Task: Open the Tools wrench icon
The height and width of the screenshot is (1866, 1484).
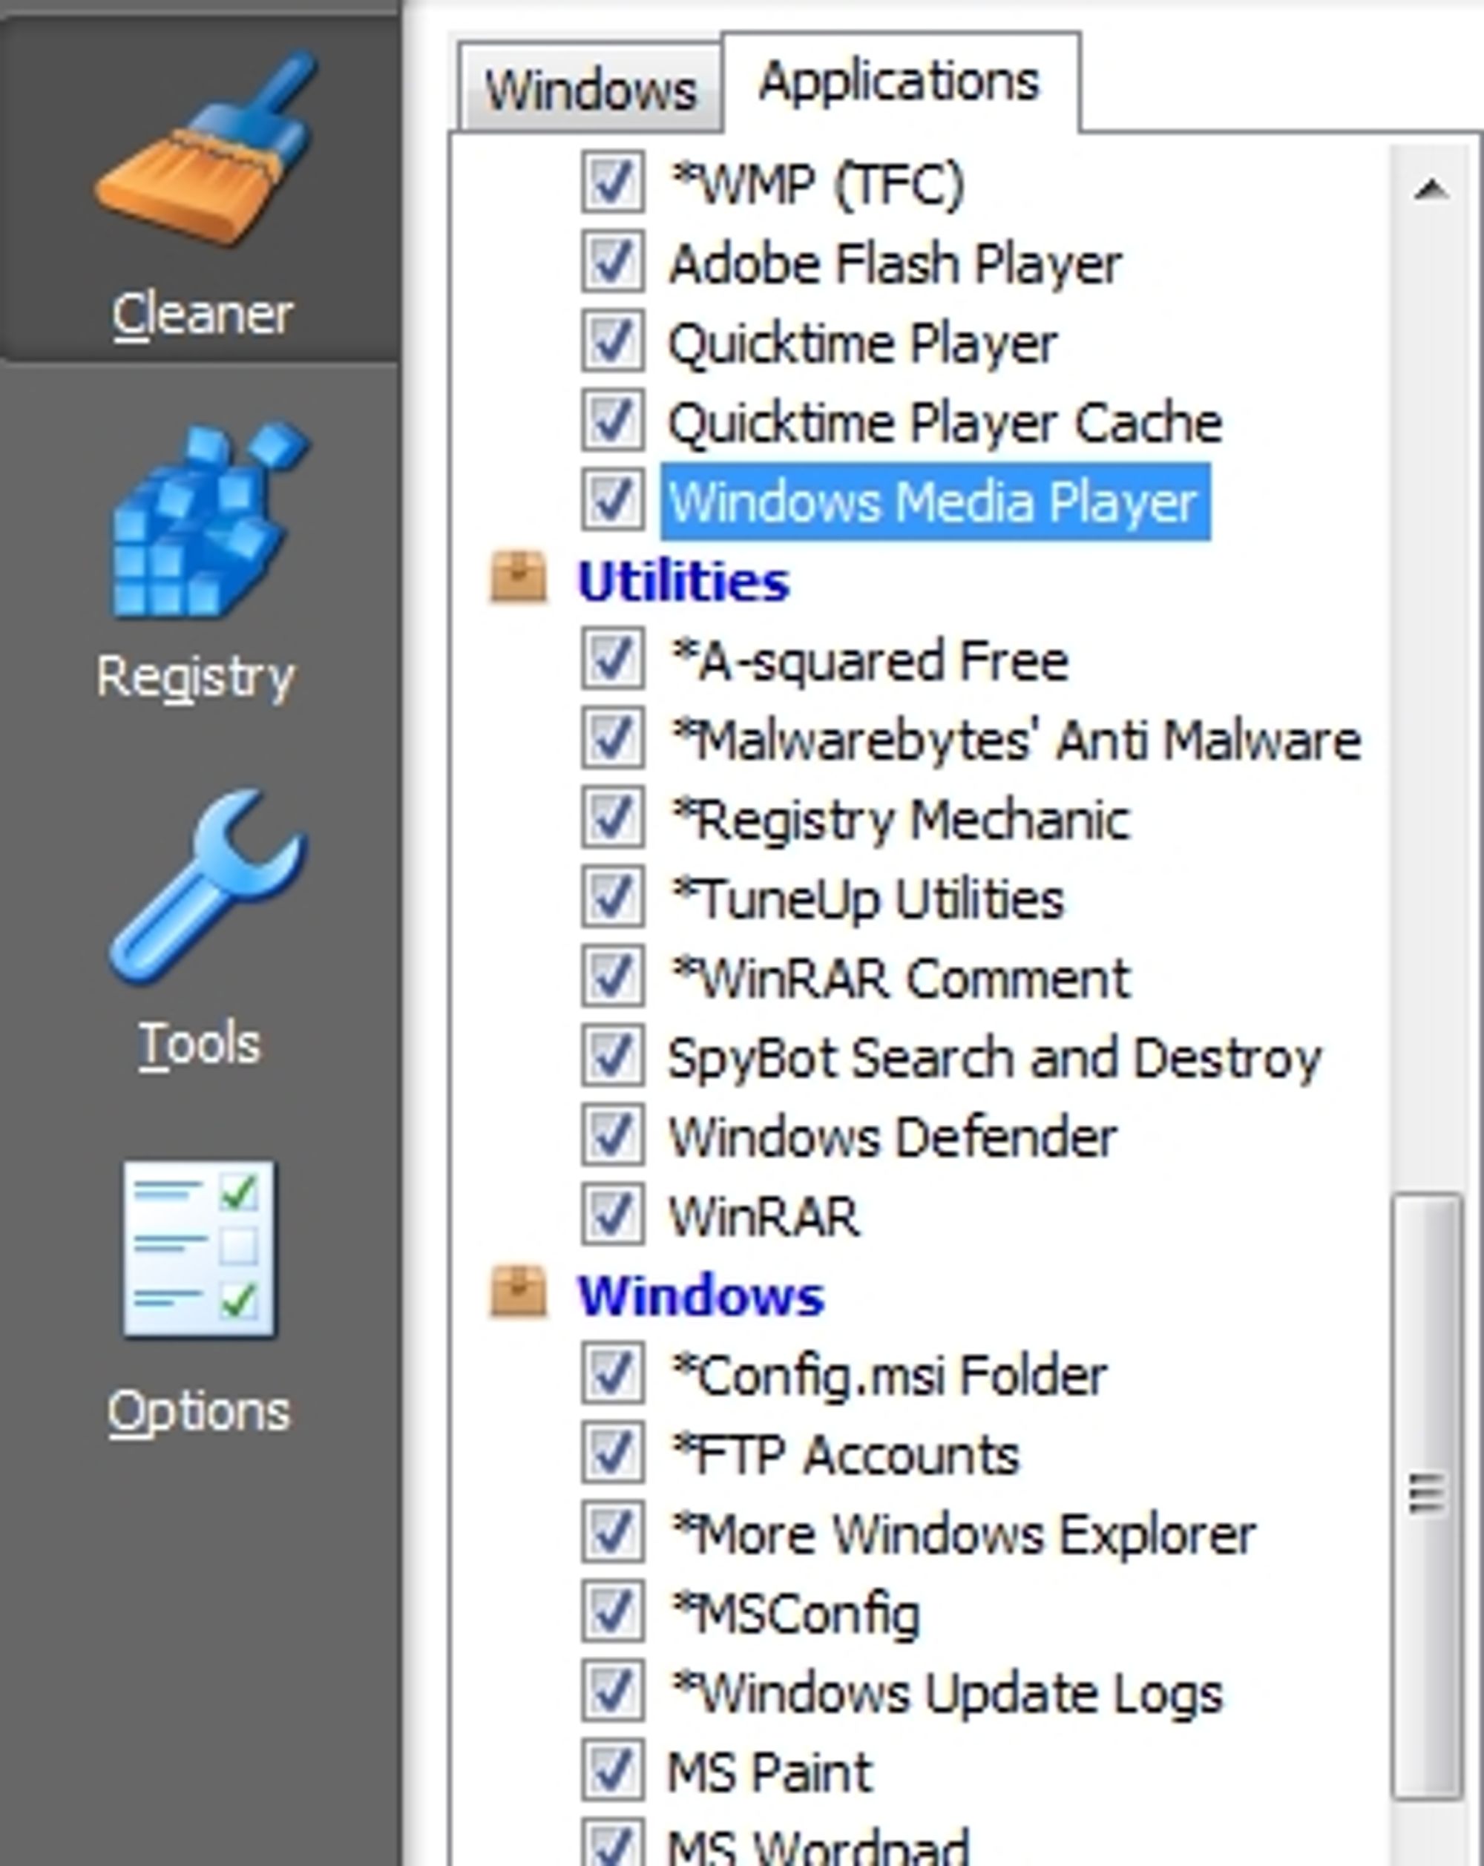Action: click(x=208, y=888)
